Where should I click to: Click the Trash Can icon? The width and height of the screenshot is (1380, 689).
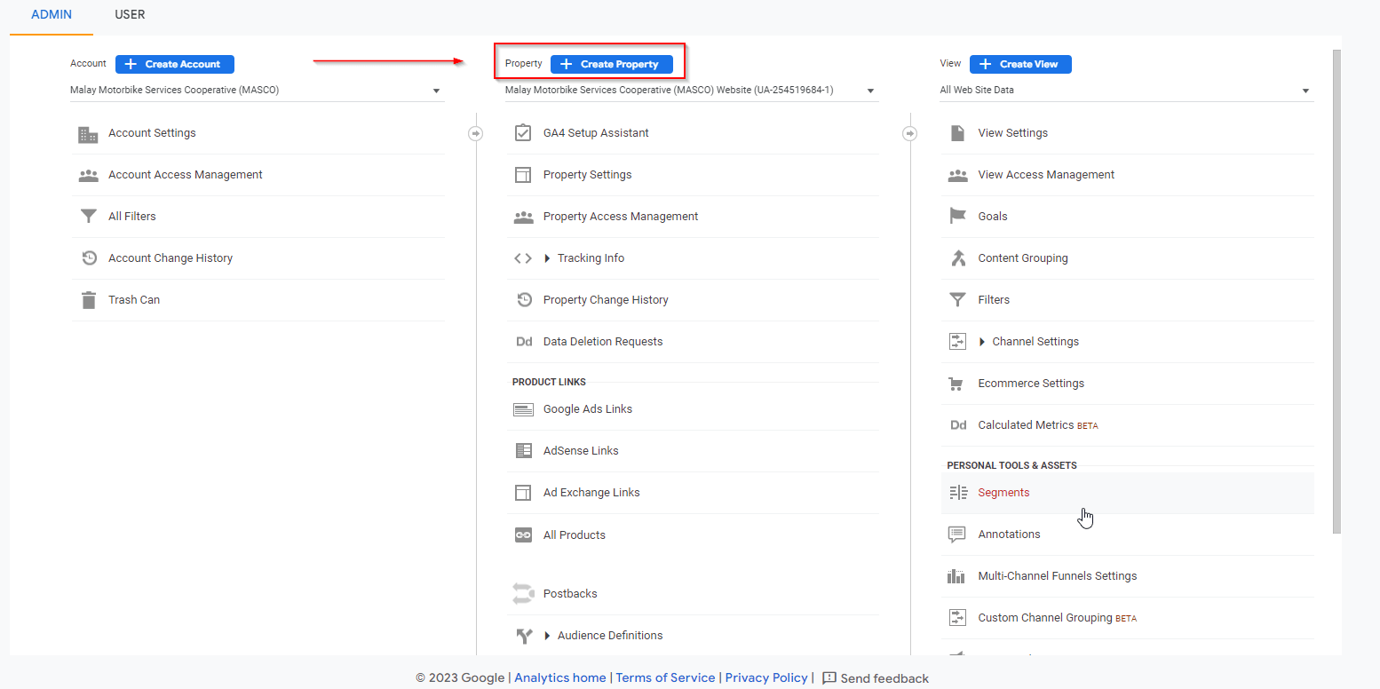[x=88, y=300]
